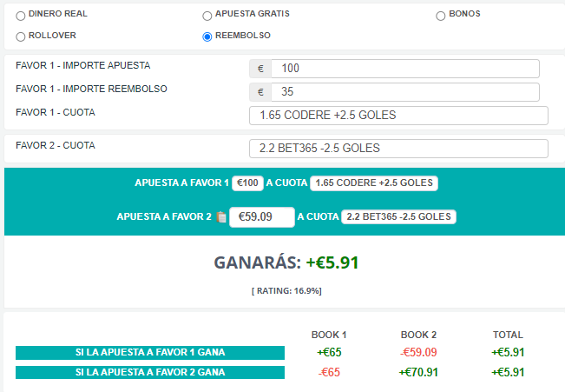Click the GANARÁS +€5.91 result

286,262
